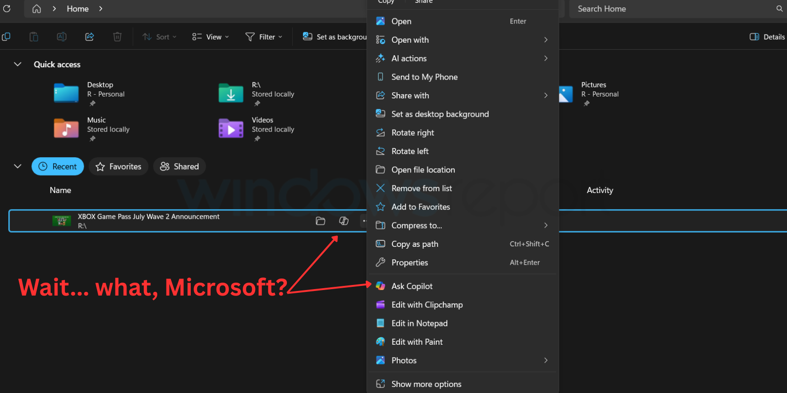Choose Add to Favorites

click(x=462, y=207)
